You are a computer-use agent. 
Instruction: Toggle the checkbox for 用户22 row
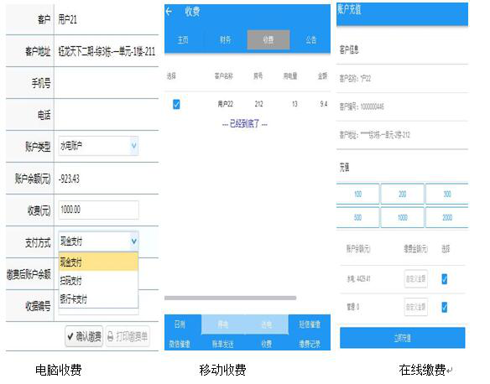coord(176,104)
